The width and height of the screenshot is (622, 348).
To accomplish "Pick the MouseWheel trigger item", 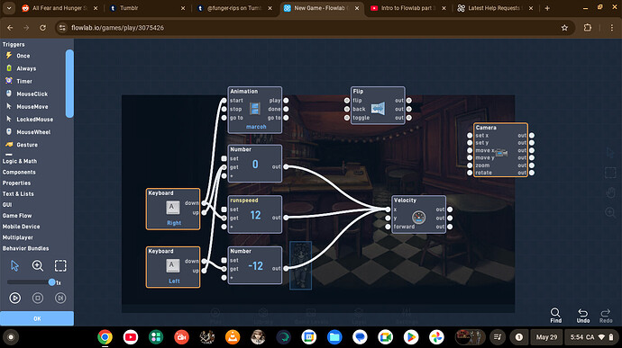I will 28,132.
